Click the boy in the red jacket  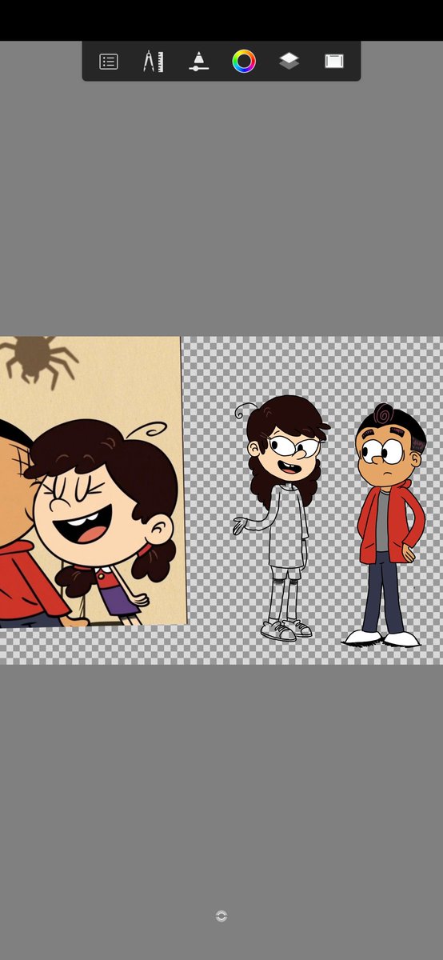click(x=385, y=525)
